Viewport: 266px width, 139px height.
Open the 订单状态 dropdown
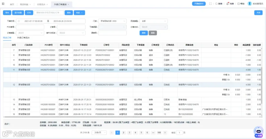point(153,27)
